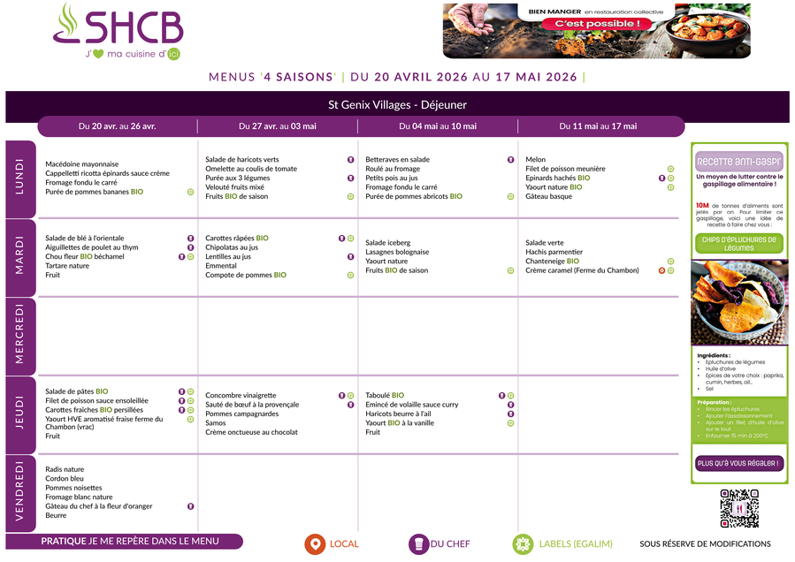
Task: Open the 'Bien manger' banner image
Action: pyautogui.click(x=596, y=31)
